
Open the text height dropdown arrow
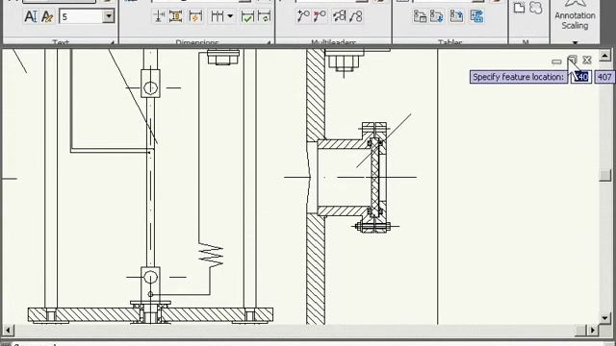[109, 16]
